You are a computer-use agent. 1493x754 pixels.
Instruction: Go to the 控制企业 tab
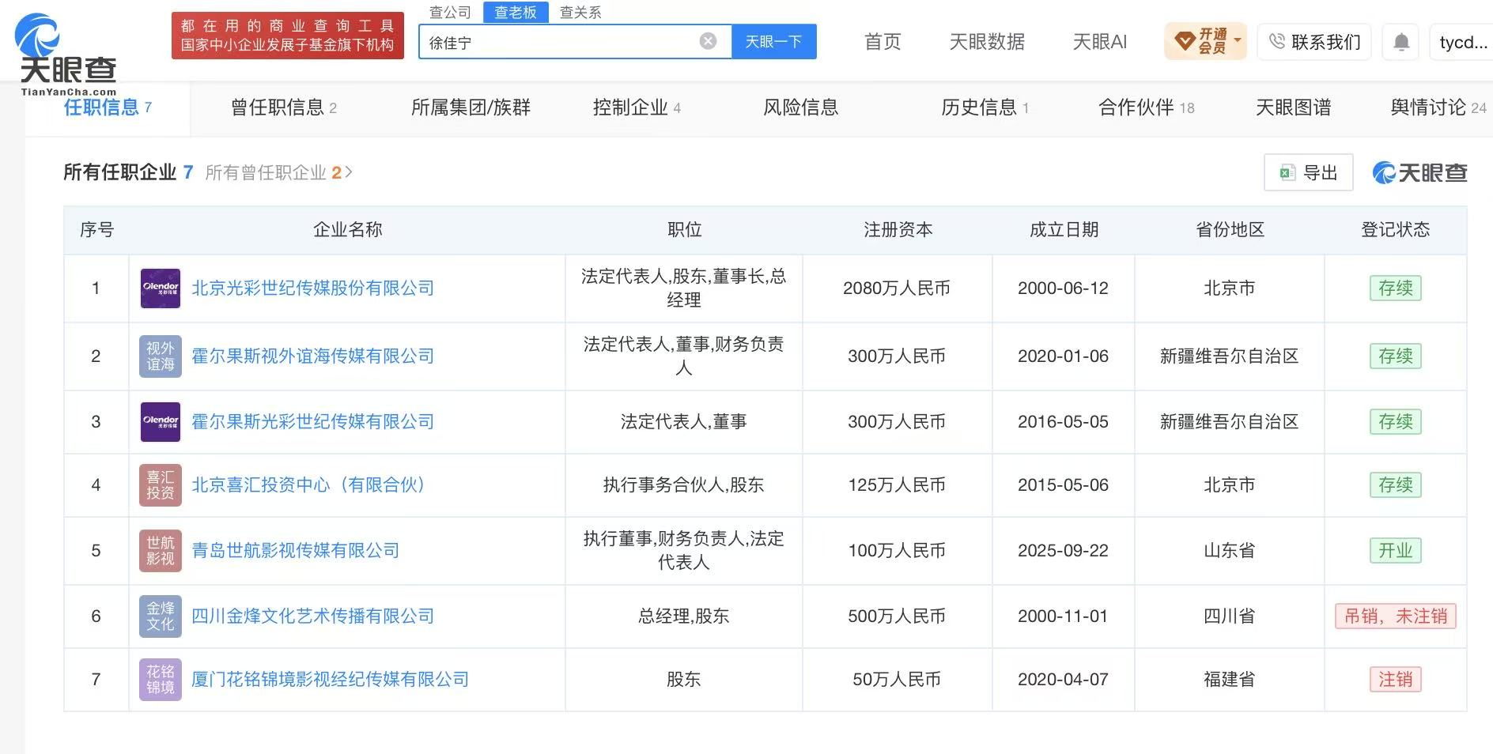637,107
